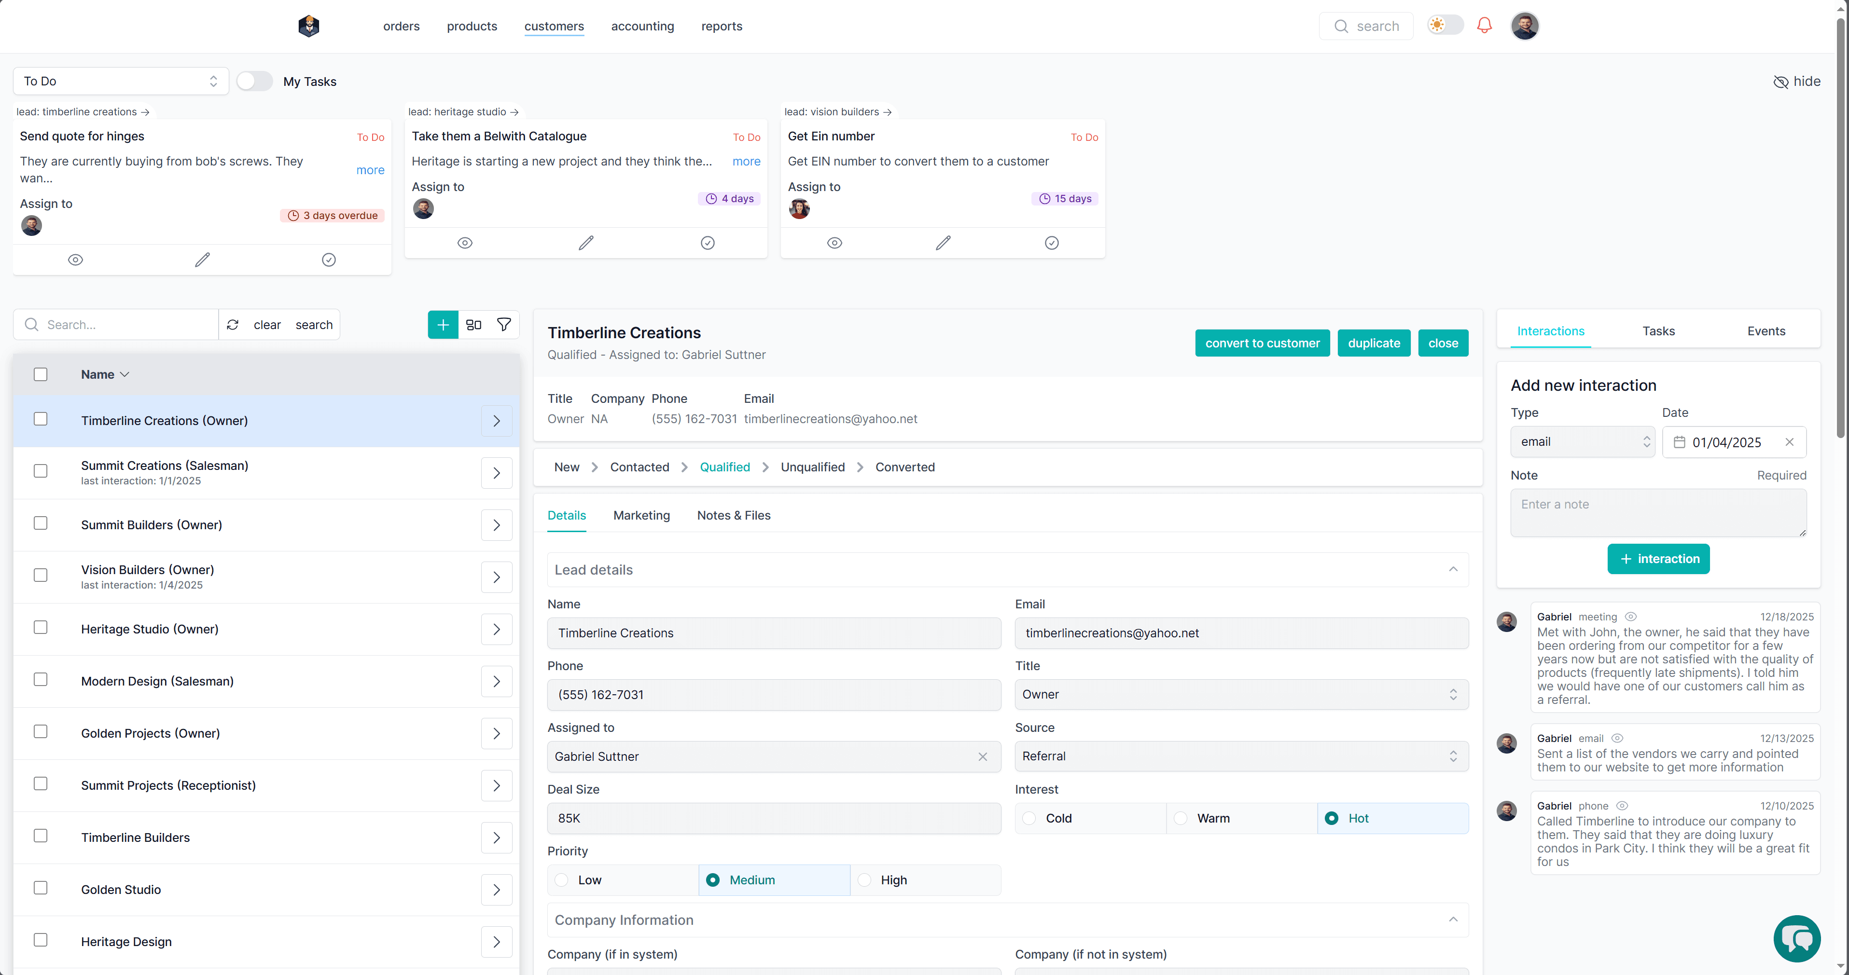Open the To Do status dropdown
This screenshot has width=1849, height=975.
[121, 81]
